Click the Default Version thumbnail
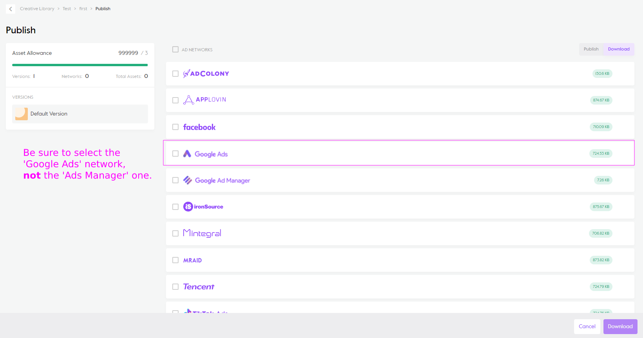643x338 pixels. (22, 114)
